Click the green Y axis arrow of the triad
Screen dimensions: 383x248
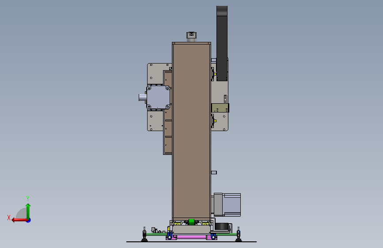pyautogui.click(x=28, y=211)
